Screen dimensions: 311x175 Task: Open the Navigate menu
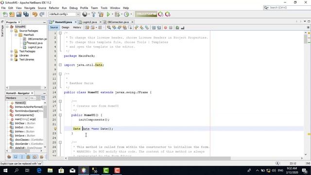(x=30, y=8)
